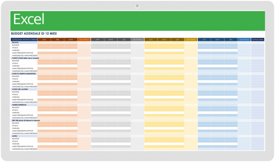Select ATTUALE label under COSTO DEL LAVORO

click(15, 95)
